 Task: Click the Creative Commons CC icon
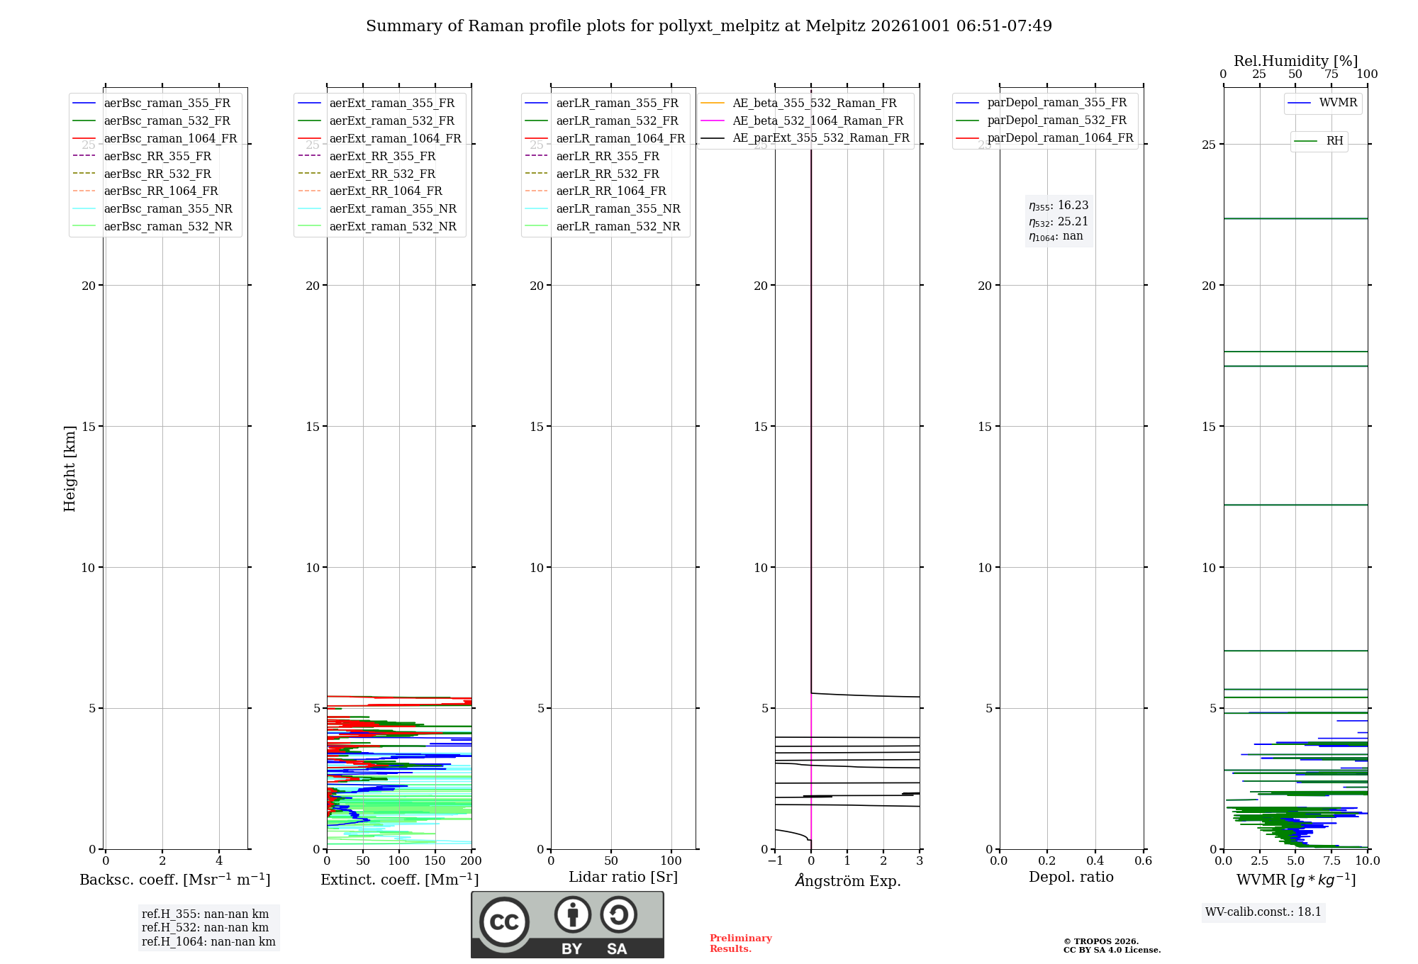504,921
